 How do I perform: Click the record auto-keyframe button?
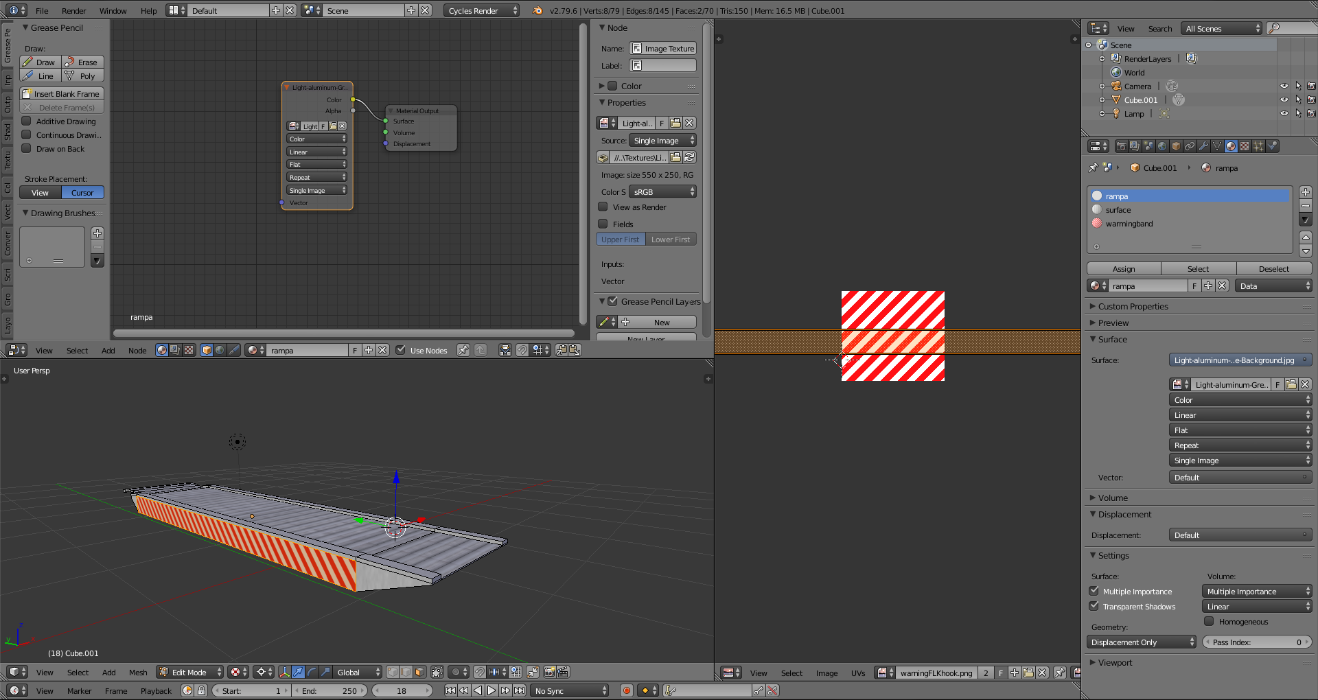(x=626, y=690)
